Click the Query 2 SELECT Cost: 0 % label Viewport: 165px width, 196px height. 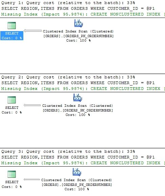pyautogui.click(x=11, y=110)
